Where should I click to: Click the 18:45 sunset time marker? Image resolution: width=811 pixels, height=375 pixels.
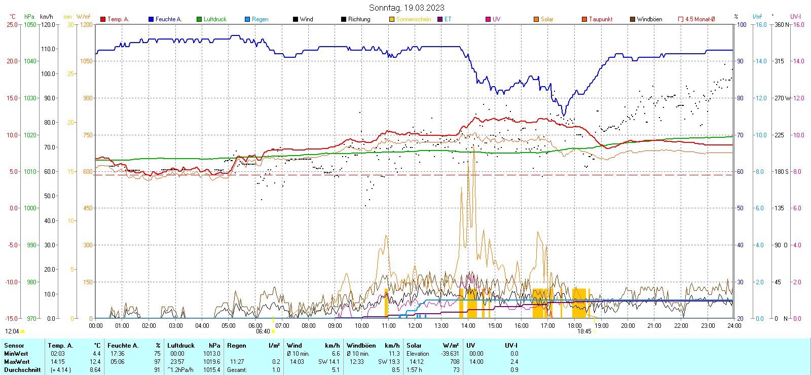pos(584,331)
